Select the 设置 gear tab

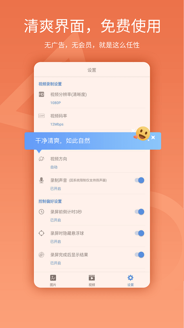point(130,280)
